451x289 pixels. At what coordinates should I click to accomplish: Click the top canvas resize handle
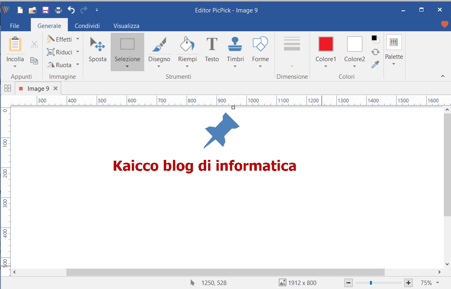click(x=233, y=108)
